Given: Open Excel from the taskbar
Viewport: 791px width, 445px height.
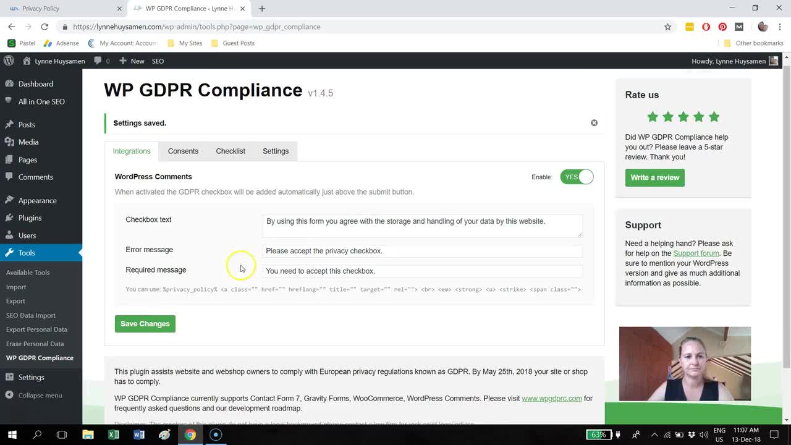Looking at the screenshot, I should pos(114,434).
